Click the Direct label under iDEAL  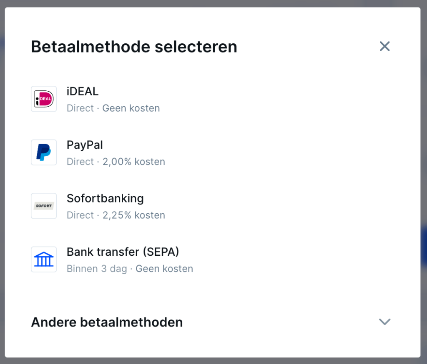coord(80,108)
